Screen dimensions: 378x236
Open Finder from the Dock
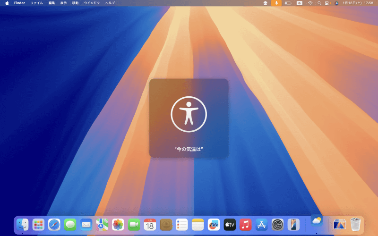(22, 225)
